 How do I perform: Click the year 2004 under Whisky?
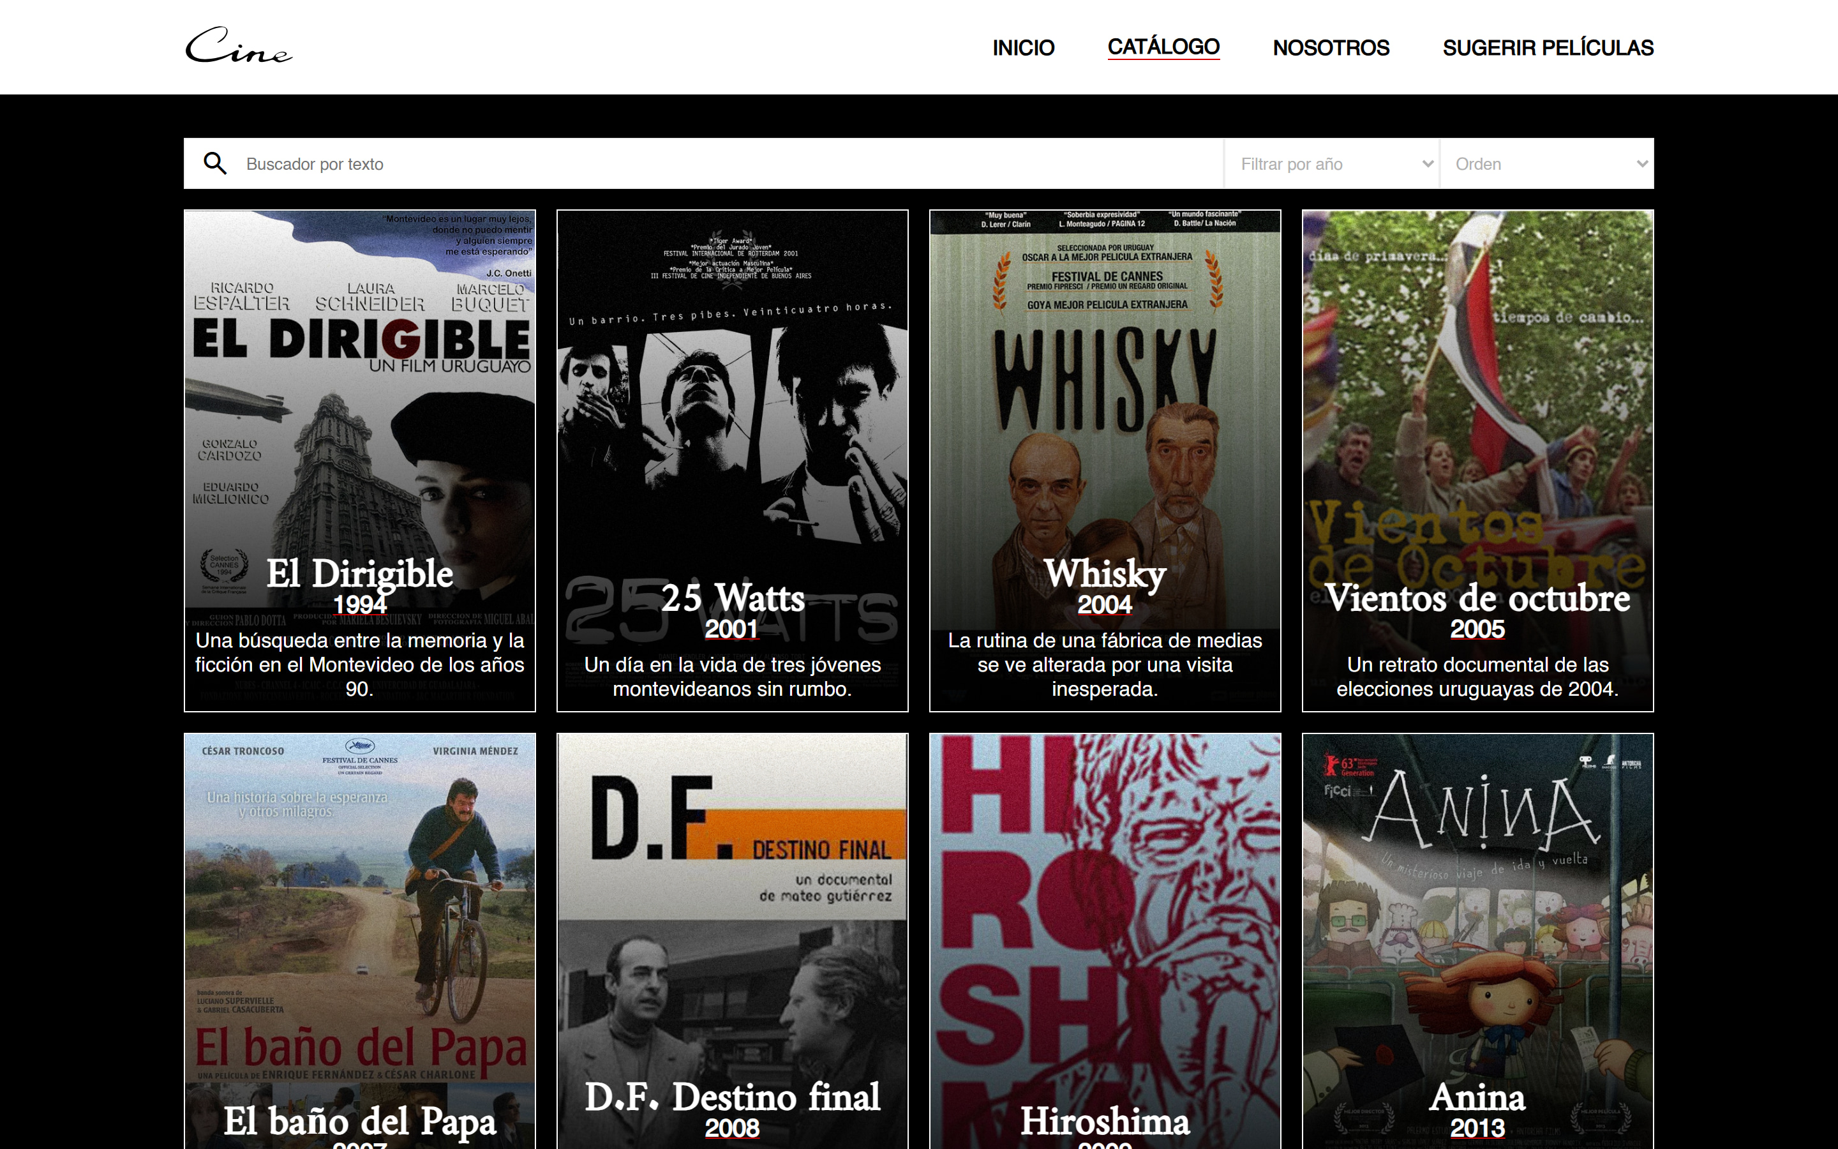[1105, 605]
